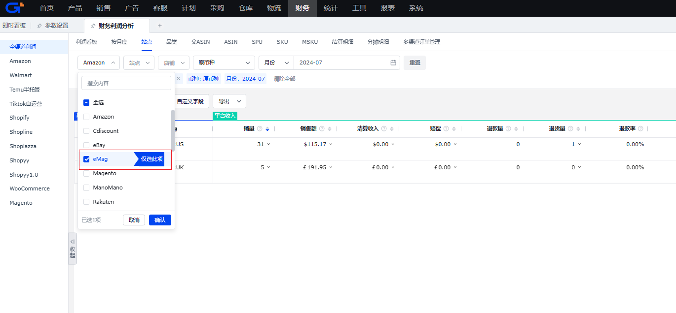Switch to the 多渠道订单管理 tab
Viewport: 676px width, 313px height.
coord(421,42)
